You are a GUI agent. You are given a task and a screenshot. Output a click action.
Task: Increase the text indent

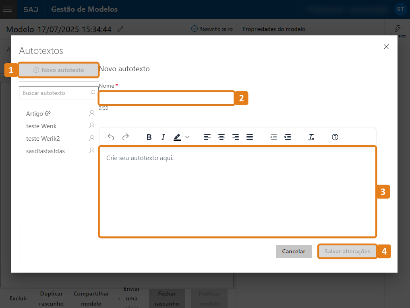pyautogui.click(x=288, y=137)
